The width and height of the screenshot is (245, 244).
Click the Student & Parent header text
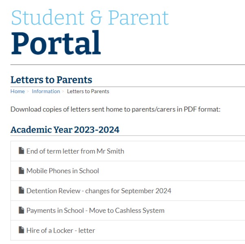point(90,17)
